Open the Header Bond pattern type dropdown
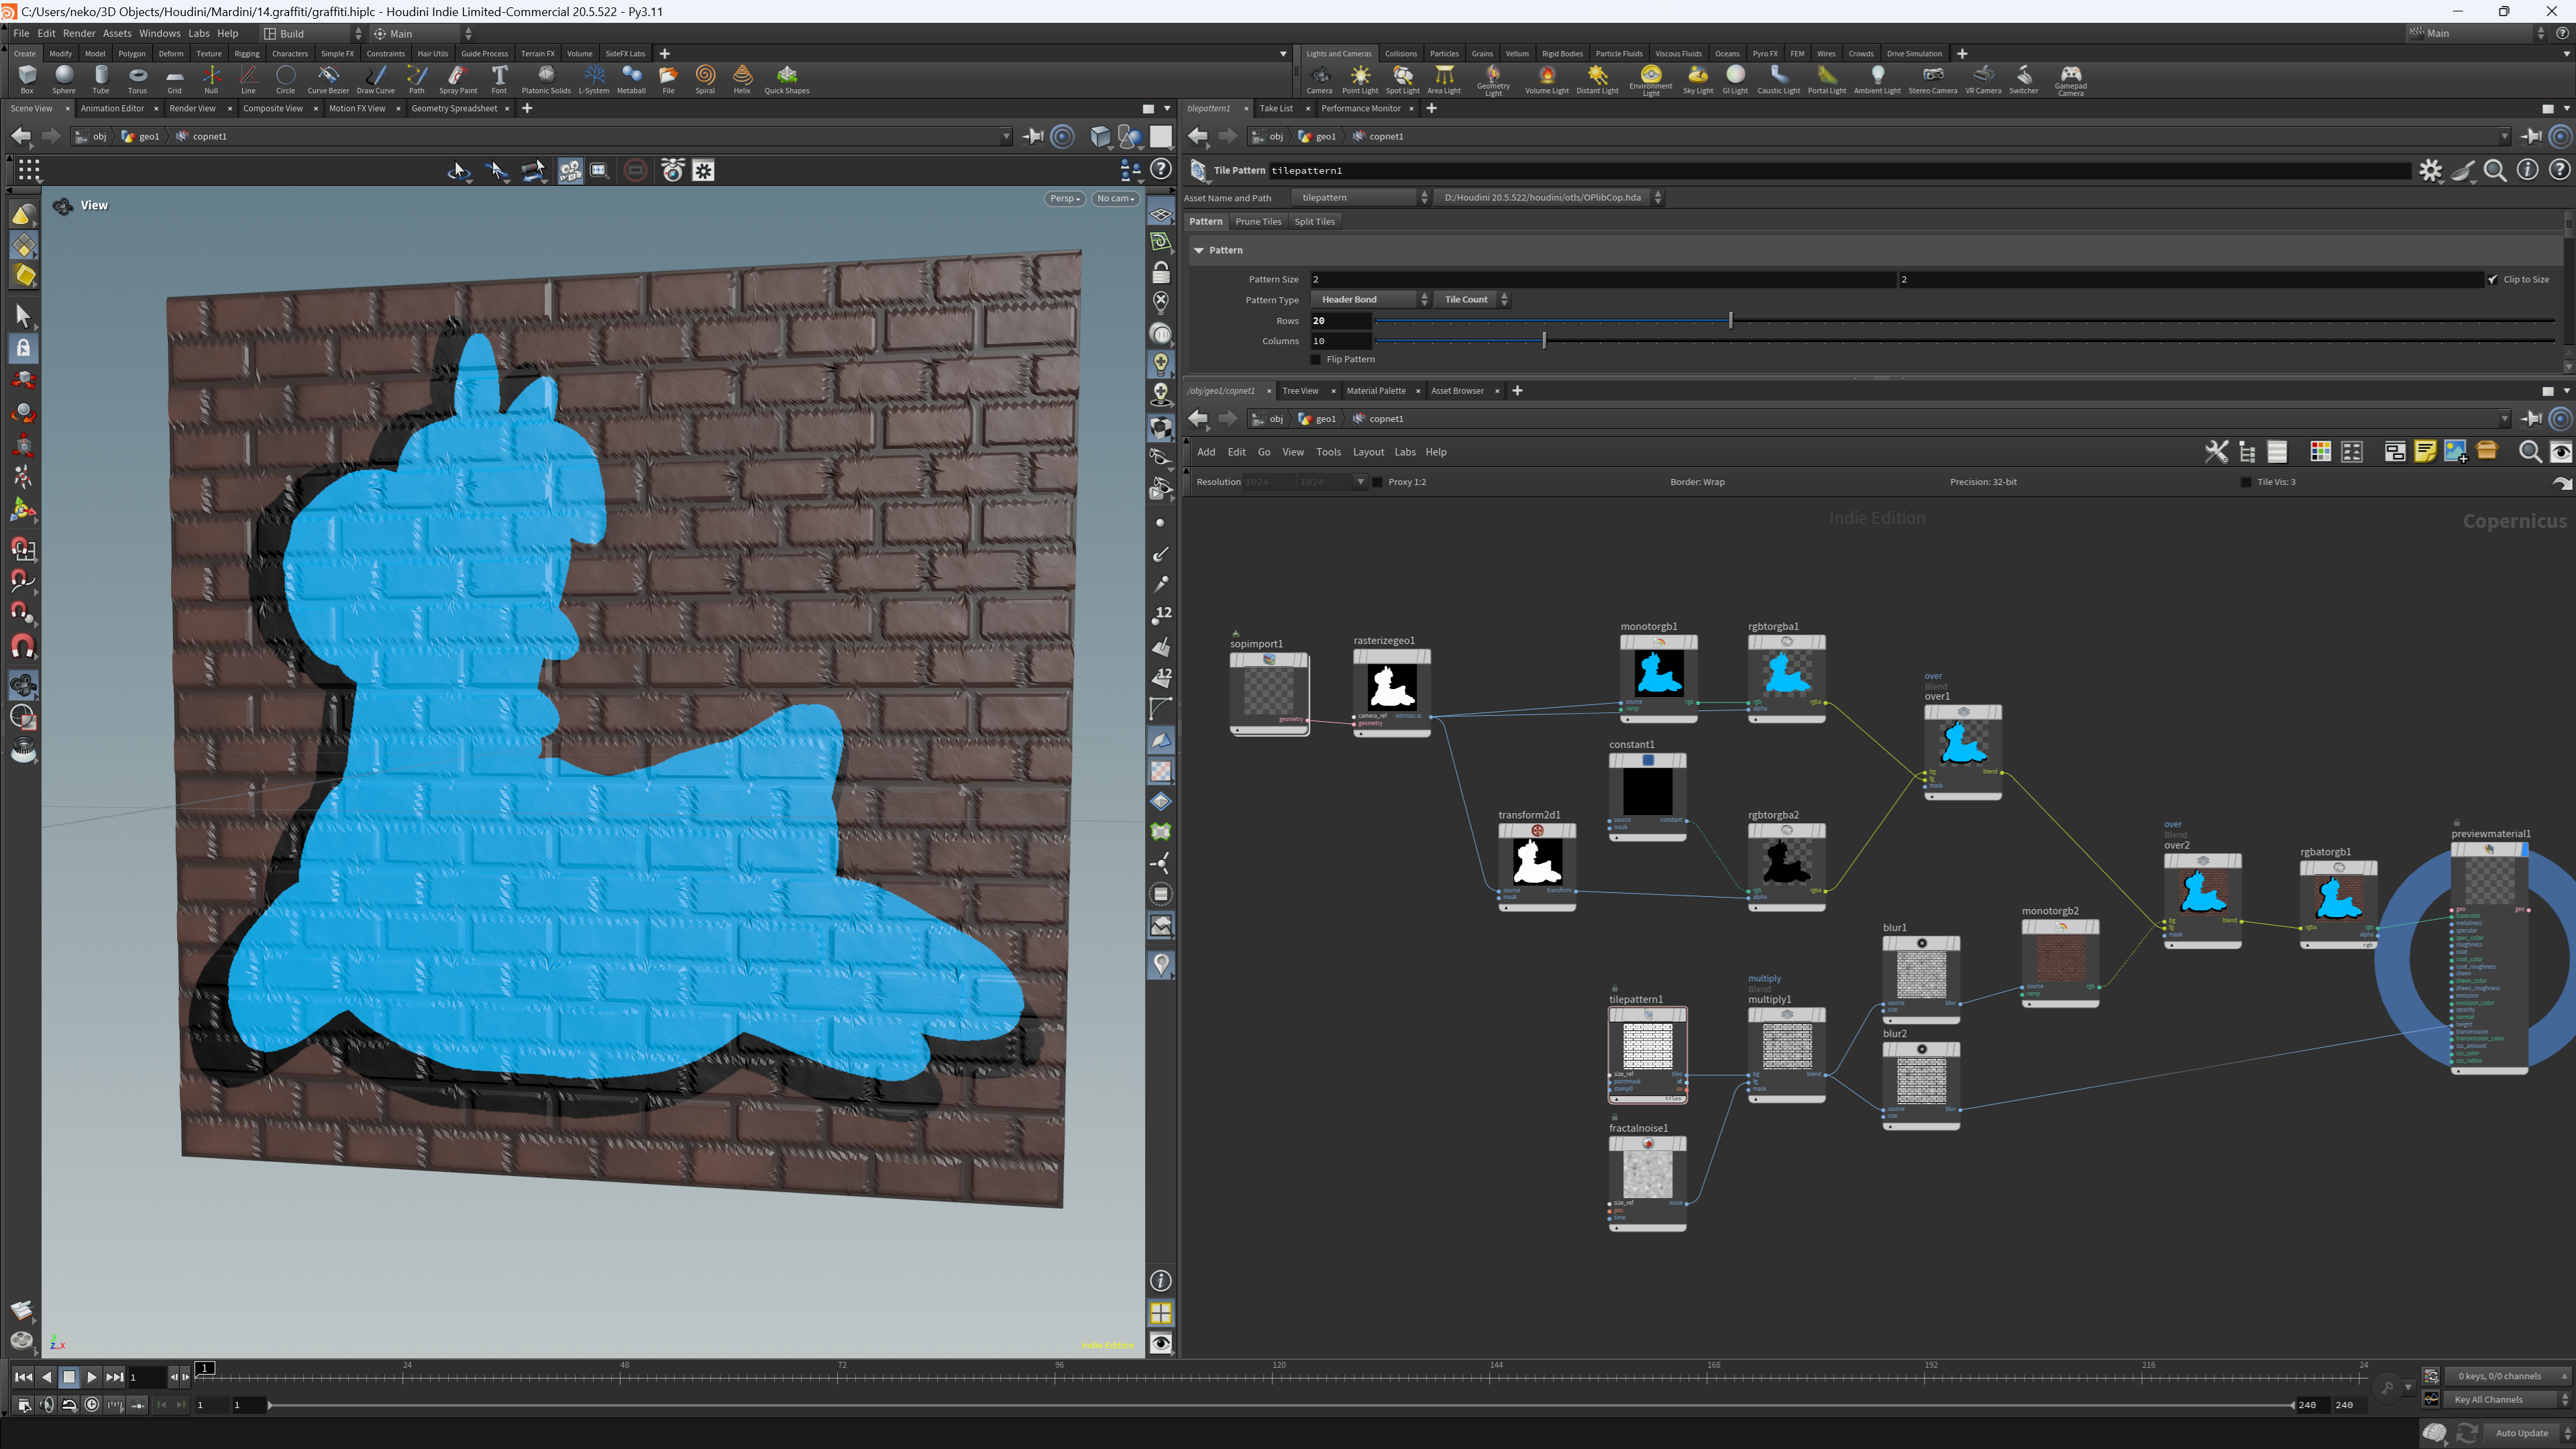 pyautogui.click(x=1370, y=299)
